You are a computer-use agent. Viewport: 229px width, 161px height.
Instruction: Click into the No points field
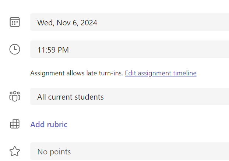[x=129, y=151]
